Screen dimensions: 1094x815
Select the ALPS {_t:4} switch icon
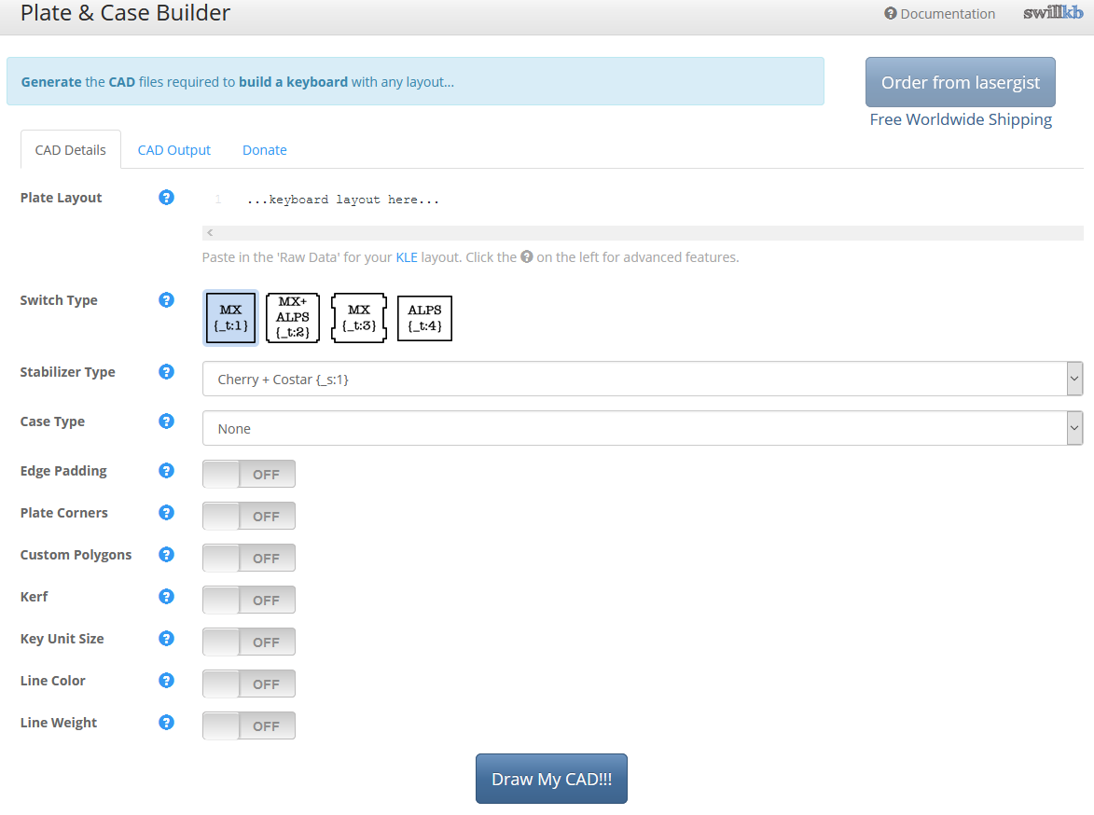pyautogui.click(x=424, y=318)
